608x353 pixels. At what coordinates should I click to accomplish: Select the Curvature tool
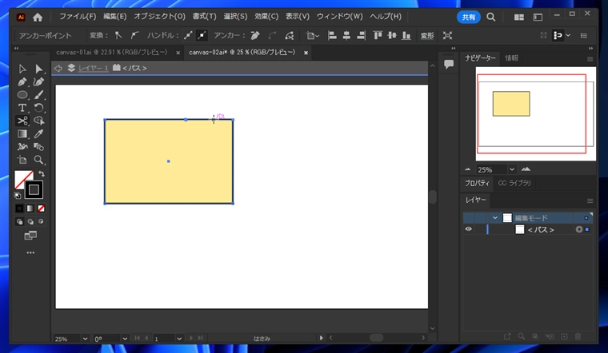coord(38,81)
